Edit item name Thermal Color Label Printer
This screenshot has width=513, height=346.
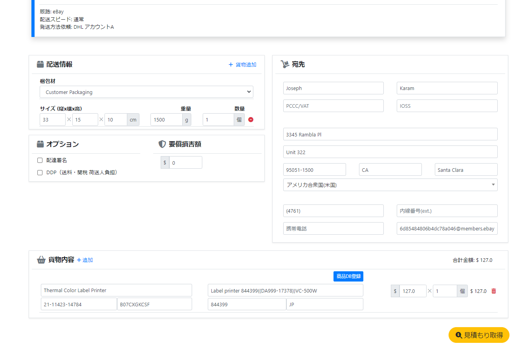(116, 290)
